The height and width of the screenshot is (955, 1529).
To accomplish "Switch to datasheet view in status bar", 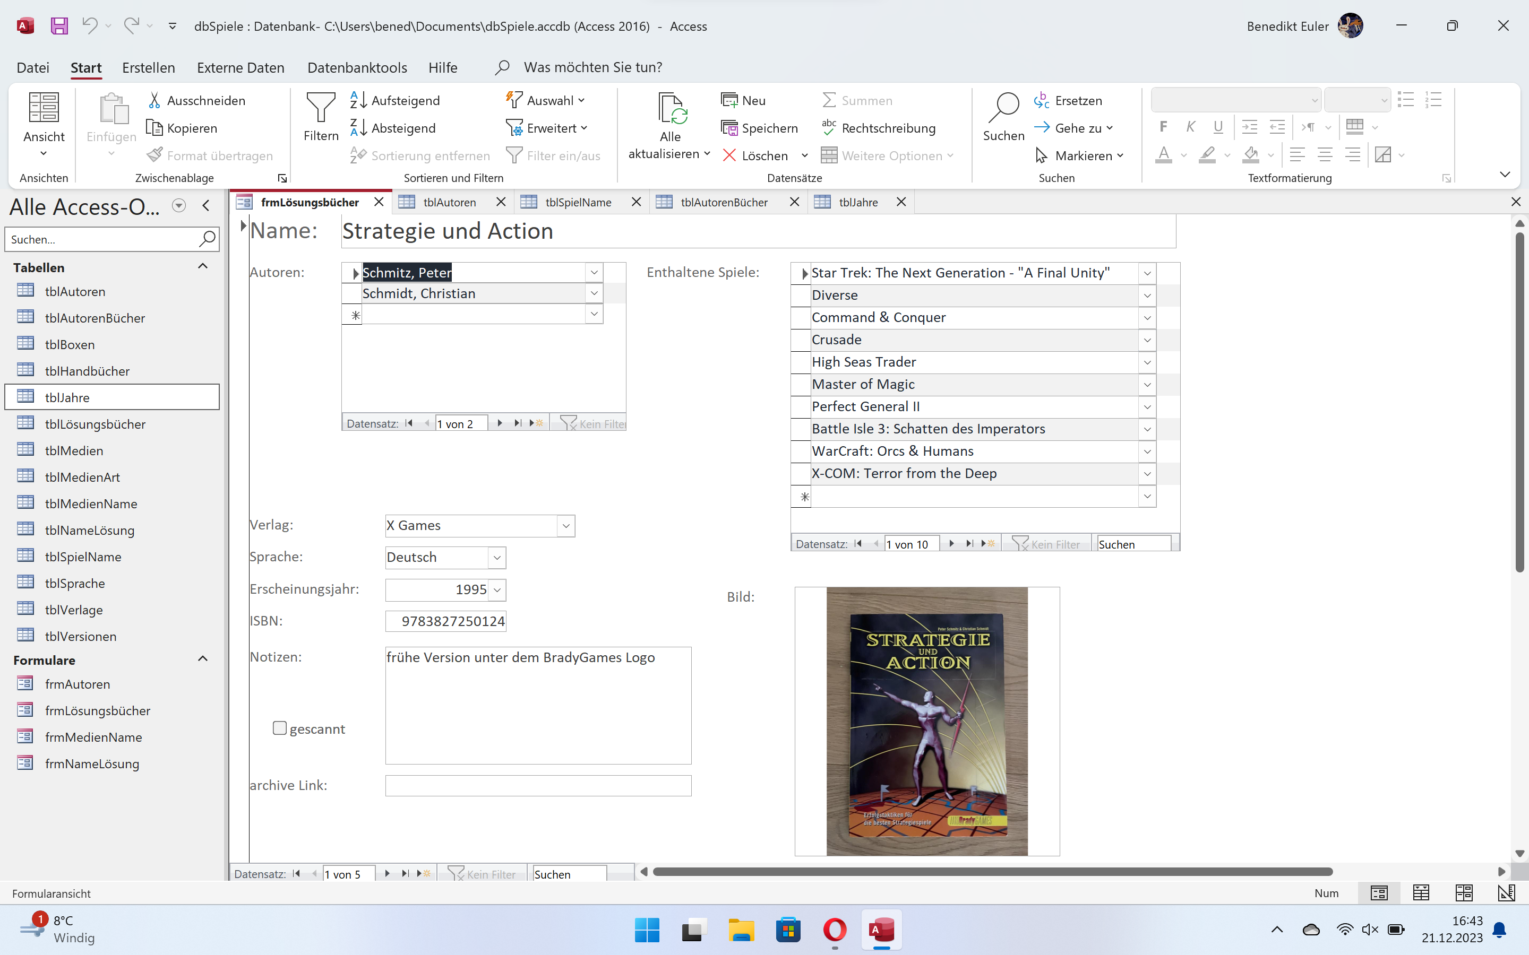I will coord(1421,892).
